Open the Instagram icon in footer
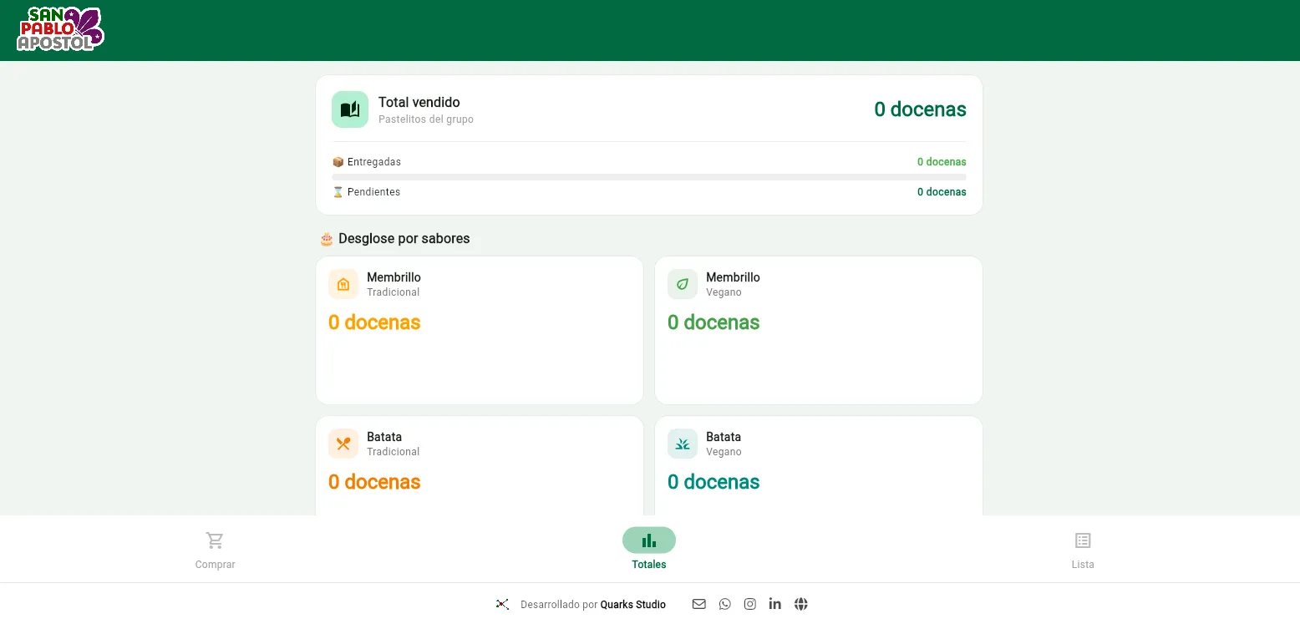Viewport: 1300px width, 624px height. 750,604
